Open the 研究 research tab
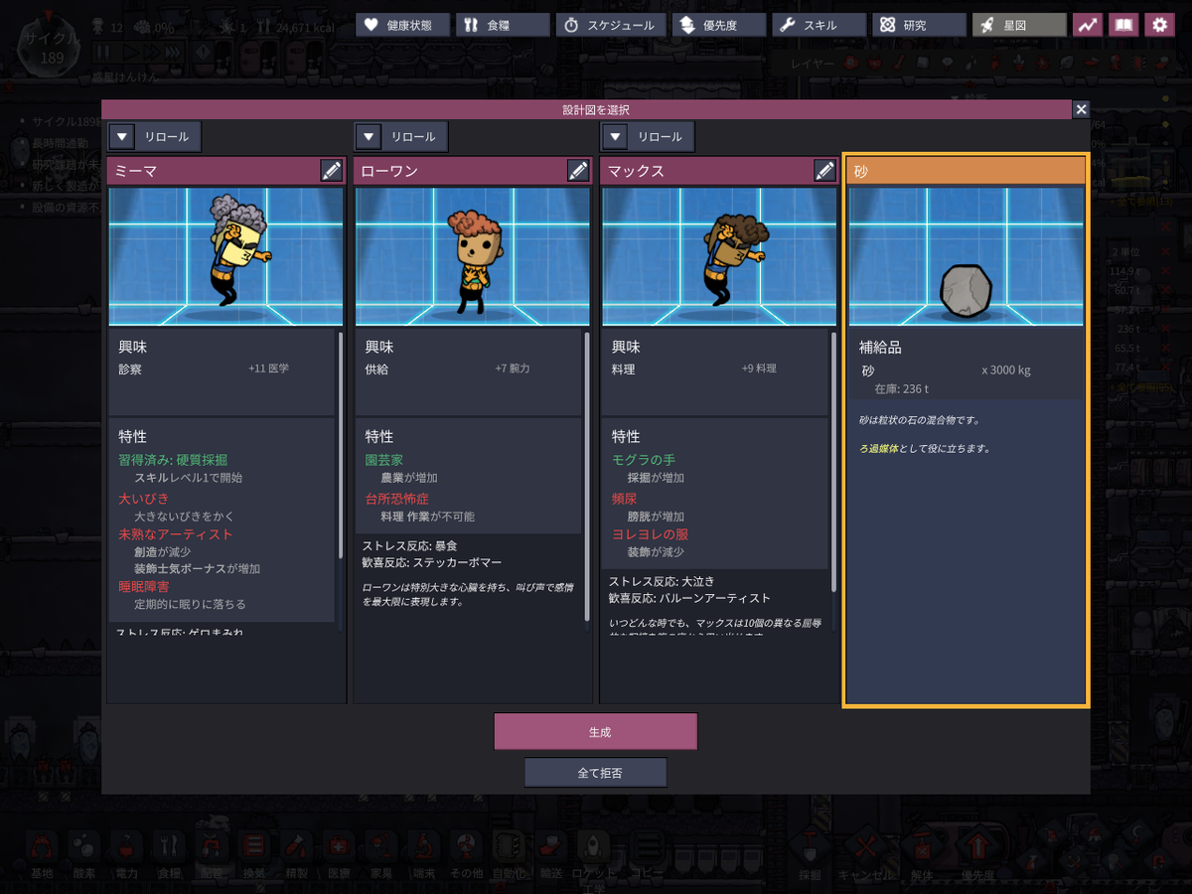This screenshot has width=1192, height=894. coord(920,25)
